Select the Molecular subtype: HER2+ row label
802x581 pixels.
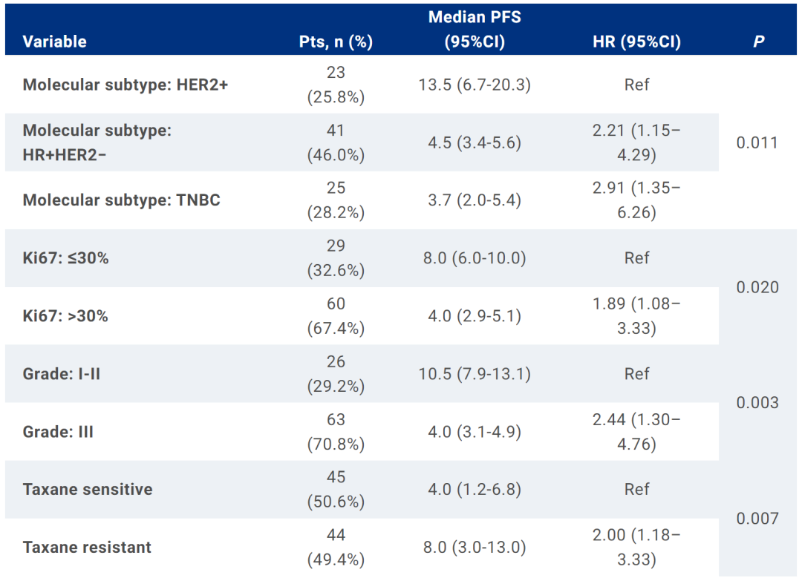pos(125,85)
